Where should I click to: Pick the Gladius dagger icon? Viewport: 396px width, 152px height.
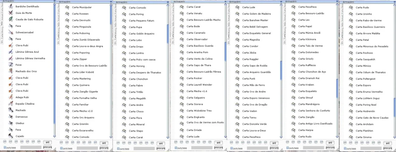pyautogui.click(x=10, y=123)
